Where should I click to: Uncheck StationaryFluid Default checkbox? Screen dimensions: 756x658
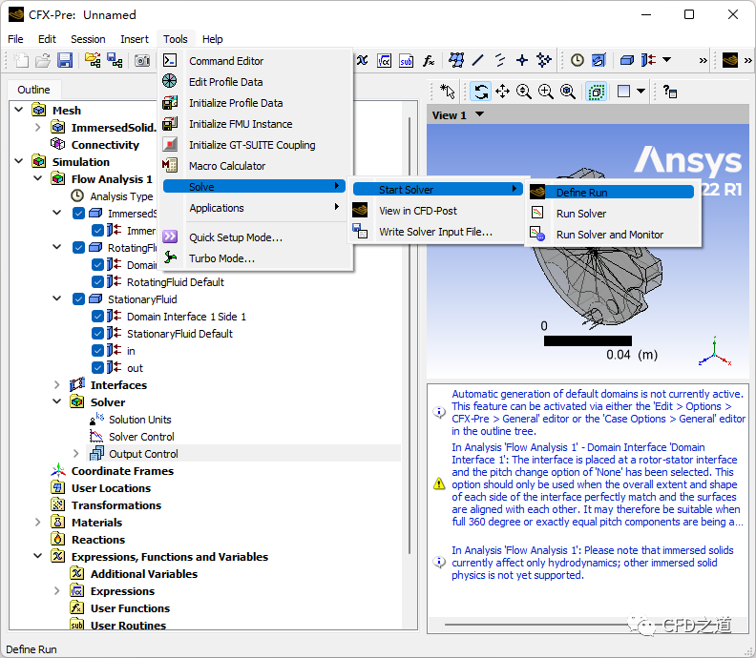coord(98,334)
